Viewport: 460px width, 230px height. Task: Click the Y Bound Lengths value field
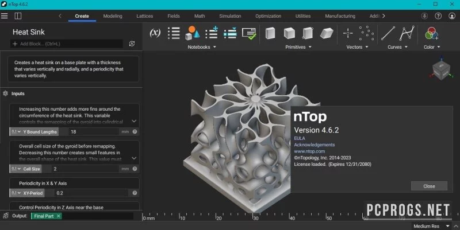tap(95, 132)
